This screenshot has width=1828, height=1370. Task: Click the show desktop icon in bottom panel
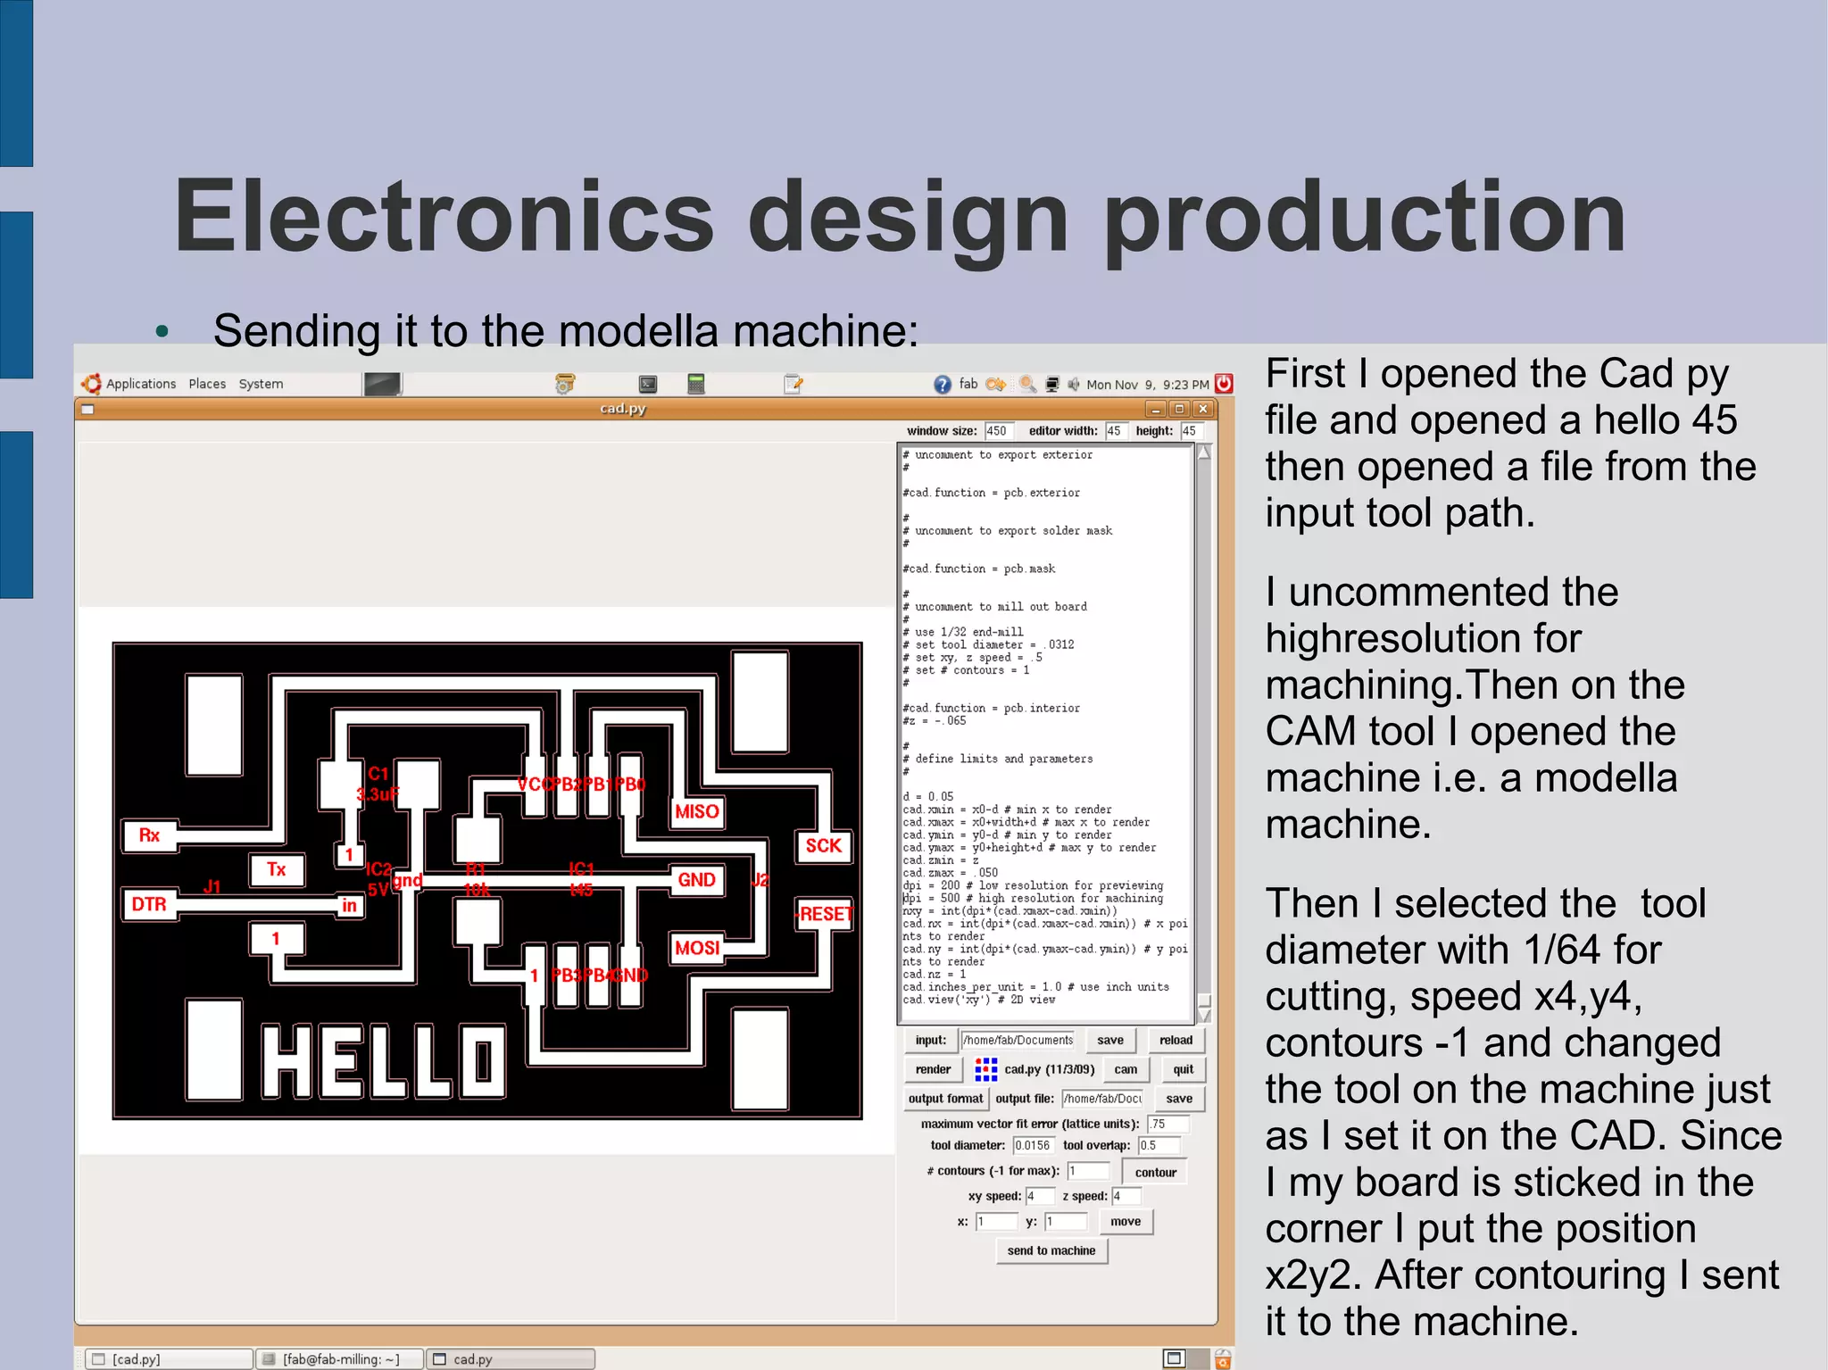click(1174, 1358)
